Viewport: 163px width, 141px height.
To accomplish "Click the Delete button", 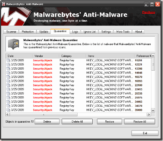I will 47,122.
